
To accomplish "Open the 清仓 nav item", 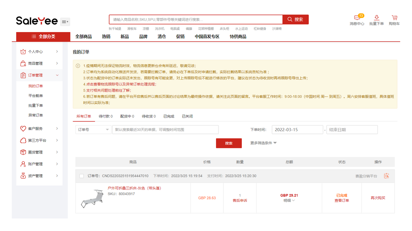I will coord(162,37).
